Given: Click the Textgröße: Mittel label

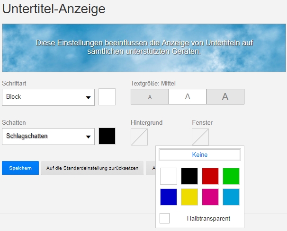Looking at the screenshot, I should coord(153,84).
